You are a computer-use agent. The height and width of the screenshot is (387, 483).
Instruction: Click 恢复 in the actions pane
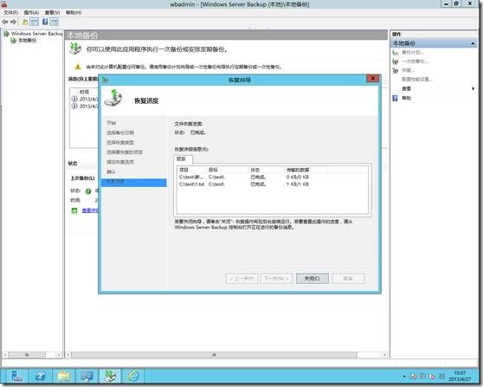pos(409,70)
